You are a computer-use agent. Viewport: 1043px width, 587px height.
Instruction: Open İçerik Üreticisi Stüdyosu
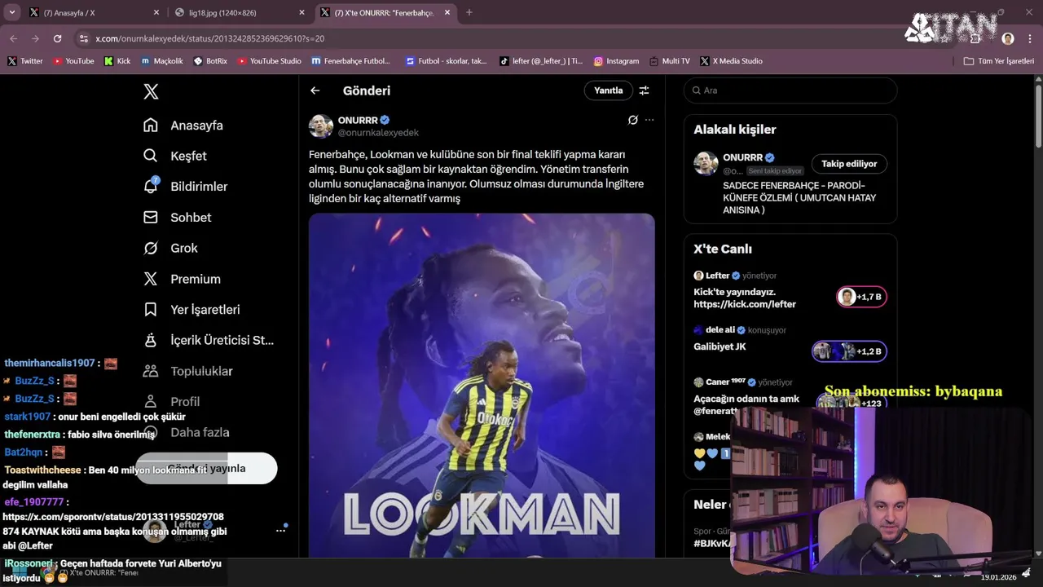tap(209, 340)
